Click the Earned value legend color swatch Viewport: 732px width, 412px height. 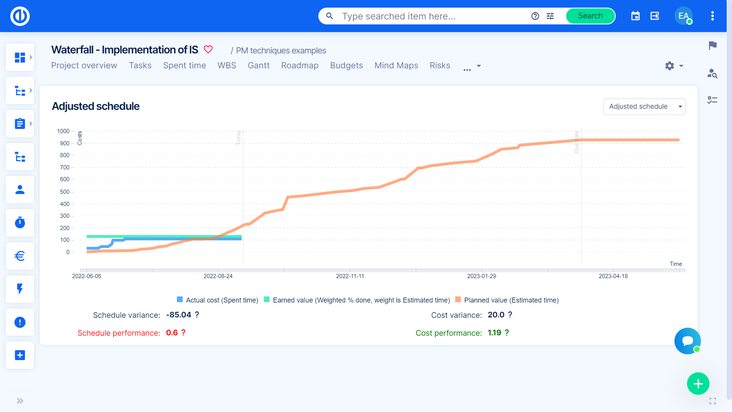[267, 300]
